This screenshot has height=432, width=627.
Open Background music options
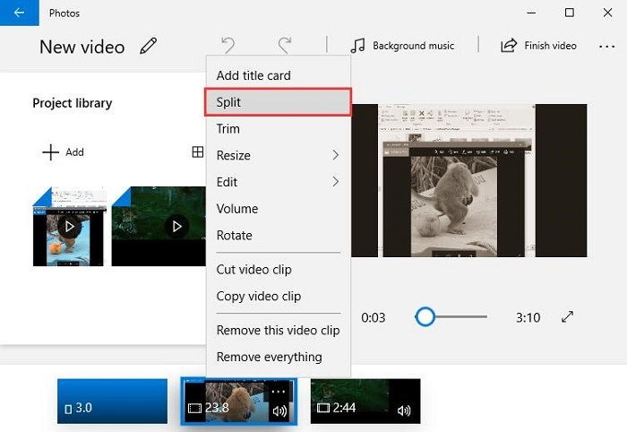pos(402,46)
